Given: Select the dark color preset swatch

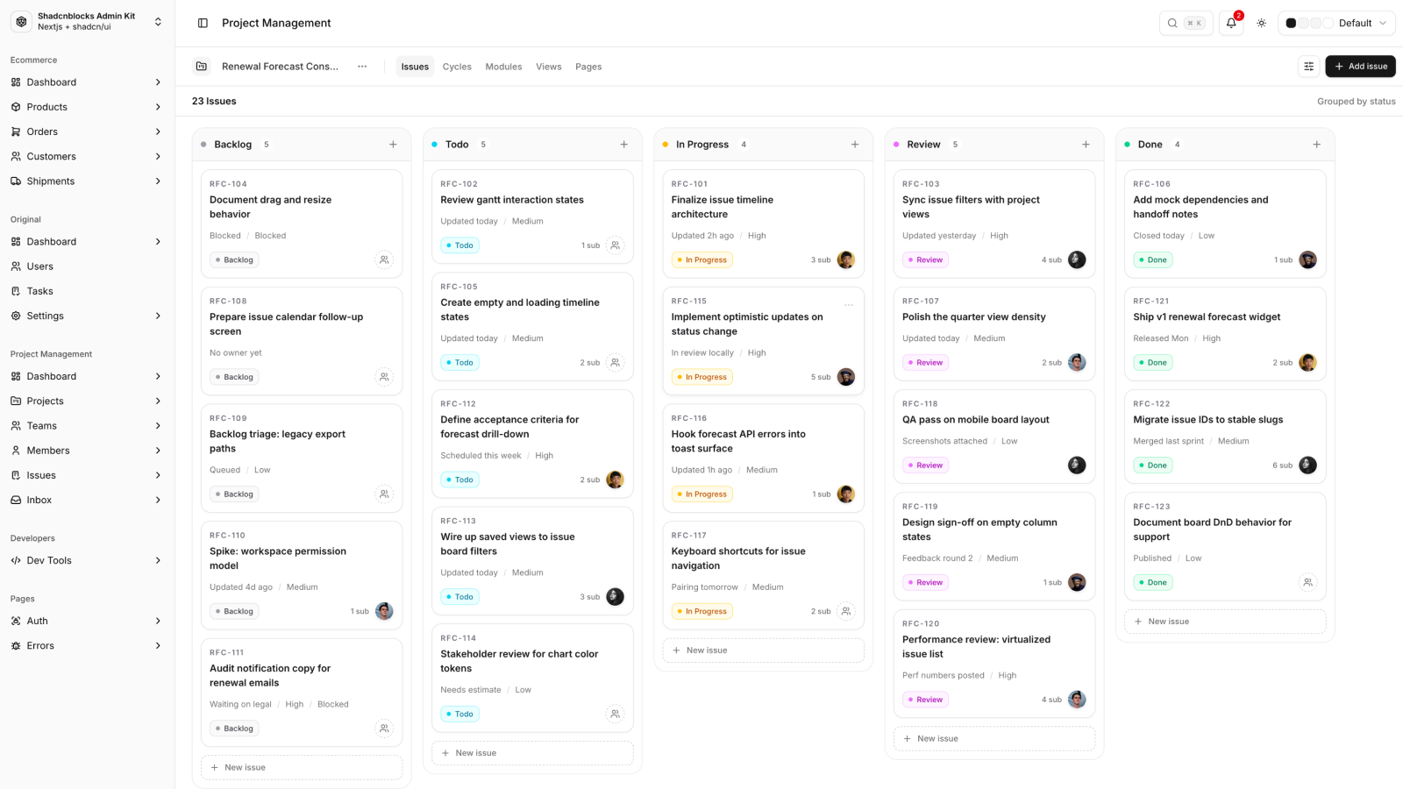Looking at the screenshot, I should (1291, 23).
